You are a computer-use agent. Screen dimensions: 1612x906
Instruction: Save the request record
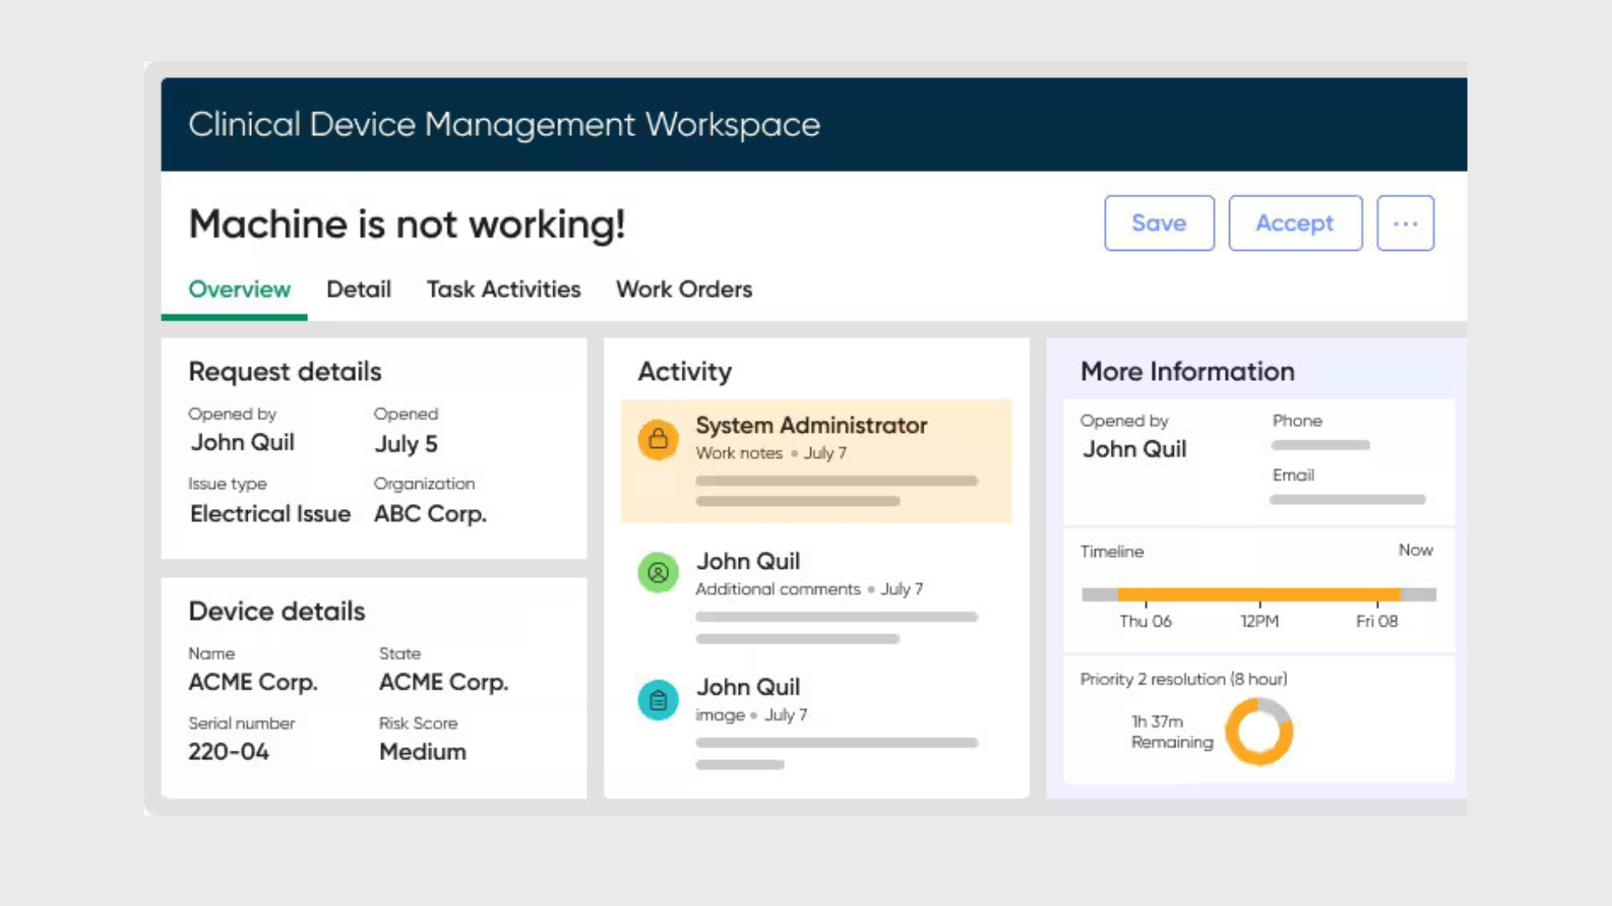click(1159, 223)
